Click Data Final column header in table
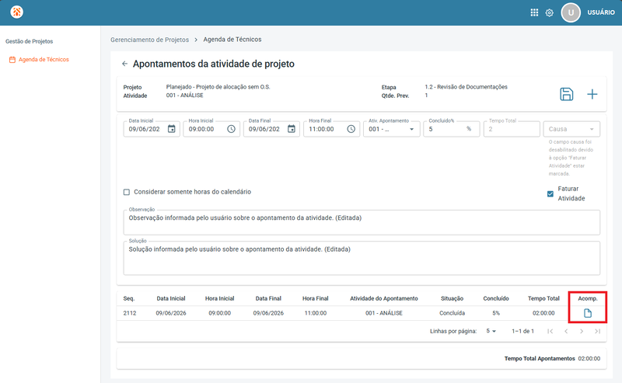622x383 pixels. point(268,298)
